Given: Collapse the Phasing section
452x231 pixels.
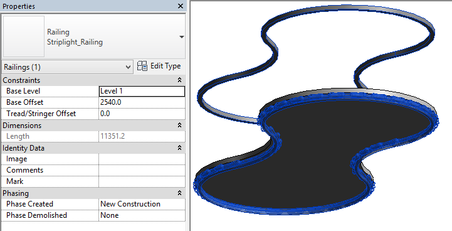Looking at the screenshot, I should 179,193.
